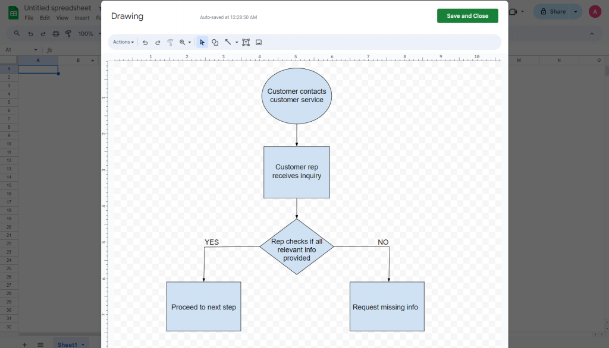Choose the Line tool
Viewport: 609px width, 348px height.
click(228, 42)
